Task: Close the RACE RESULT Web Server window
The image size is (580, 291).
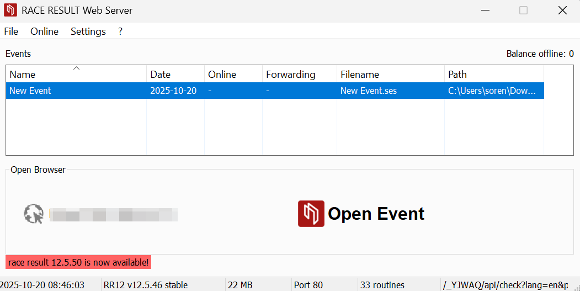Action: point(562,10)
